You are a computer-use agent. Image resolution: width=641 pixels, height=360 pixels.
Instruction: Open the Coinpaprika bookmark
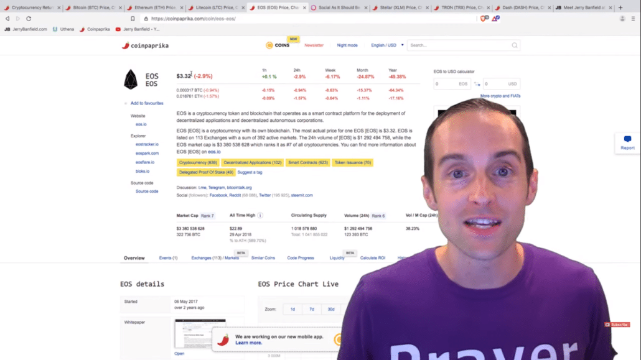point(95,29)
